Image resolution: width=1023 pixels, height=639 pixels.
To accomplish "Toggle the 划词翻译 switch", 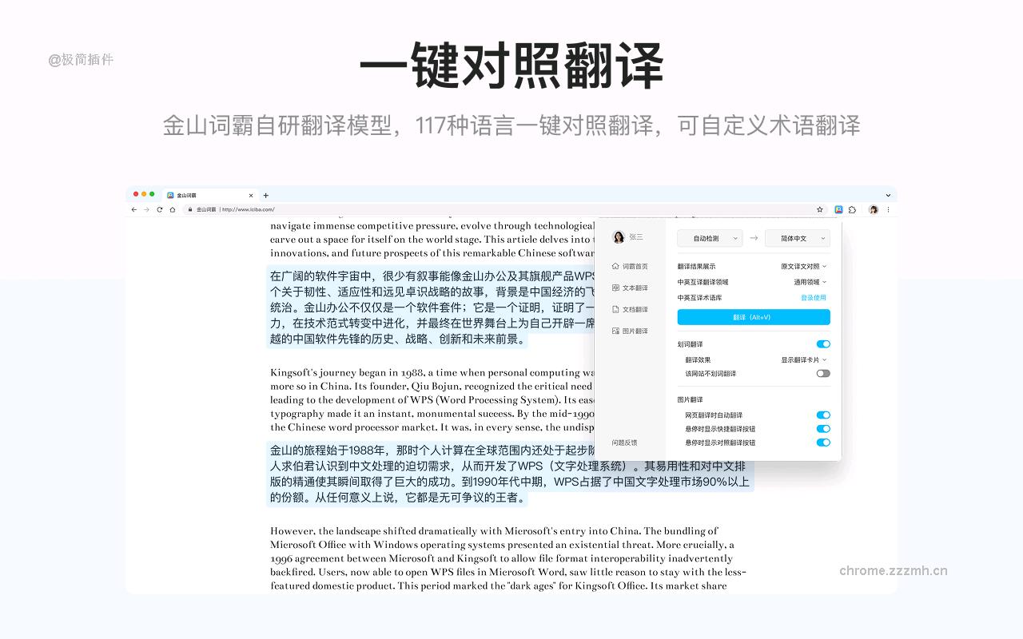I will [x=823, y=344].
